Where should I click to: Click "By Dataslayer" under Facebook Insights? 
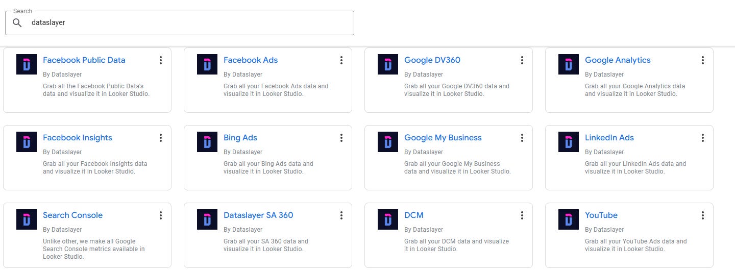click(x=62, y=152)
